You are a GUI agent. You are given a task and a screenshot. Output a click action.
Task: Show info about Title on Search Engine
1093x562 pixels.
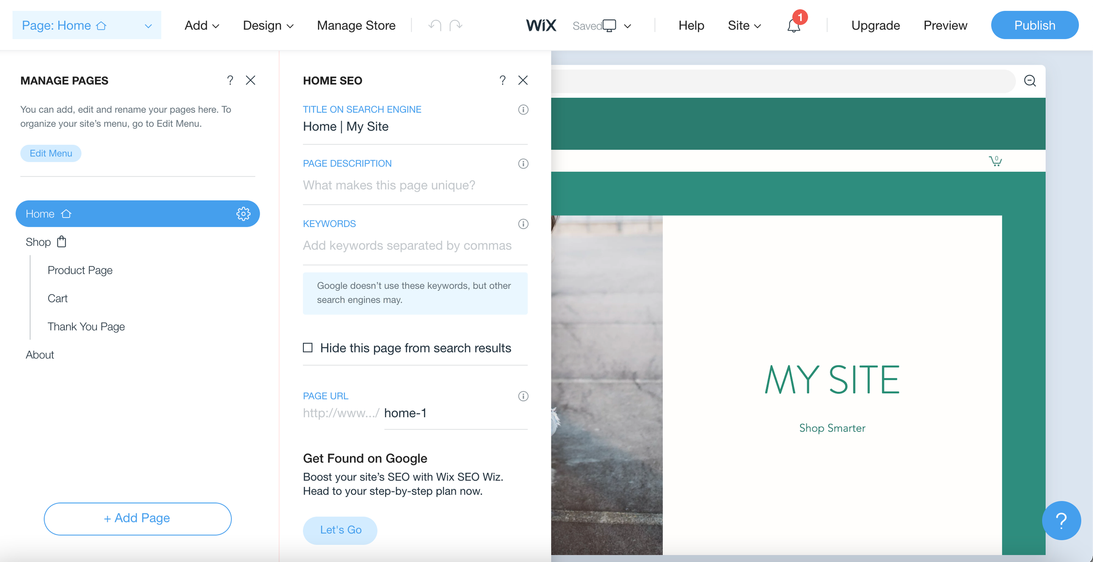tap(523, 109)
